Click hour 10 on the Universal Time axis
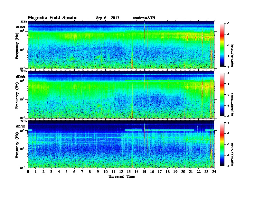 [106, 172]
